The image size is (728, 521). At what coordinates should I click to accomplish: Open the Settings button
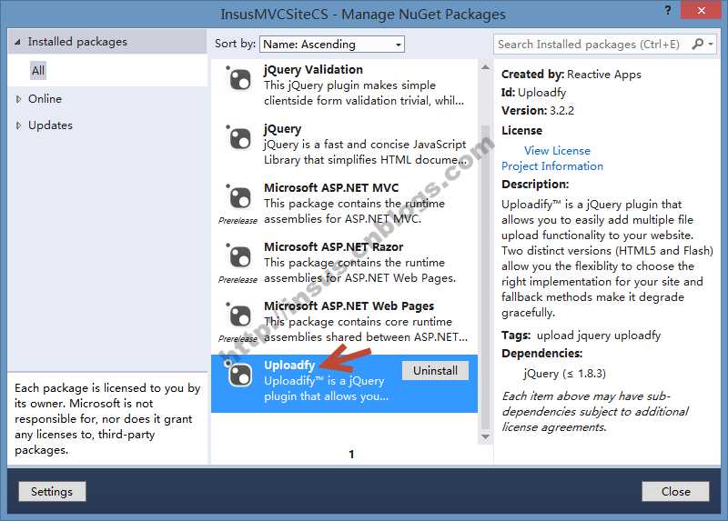click(x=52, y=491)
